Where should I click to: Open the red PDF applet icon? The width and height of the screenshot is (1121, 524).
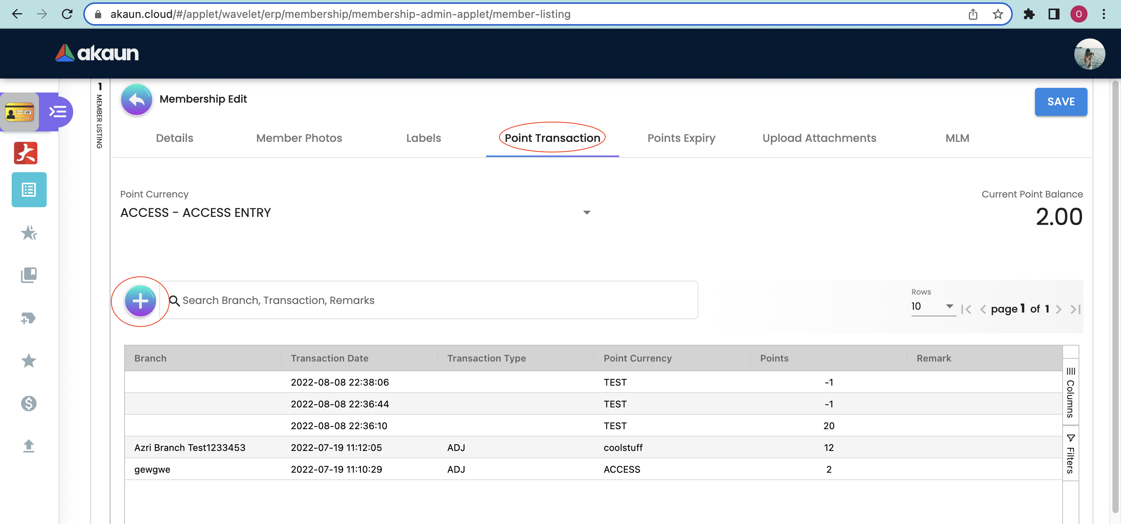point(26,153)
